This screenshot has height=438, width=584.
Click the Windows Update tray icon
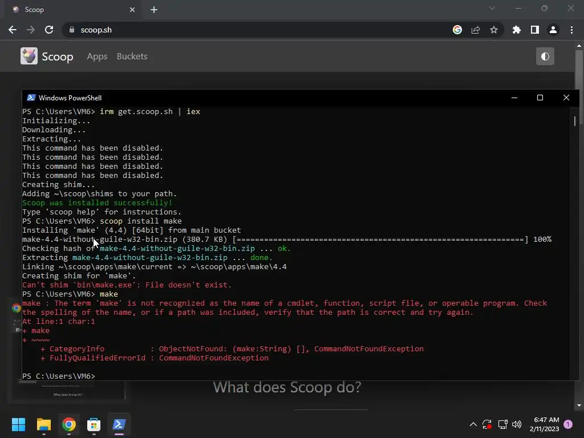(487, 424)
